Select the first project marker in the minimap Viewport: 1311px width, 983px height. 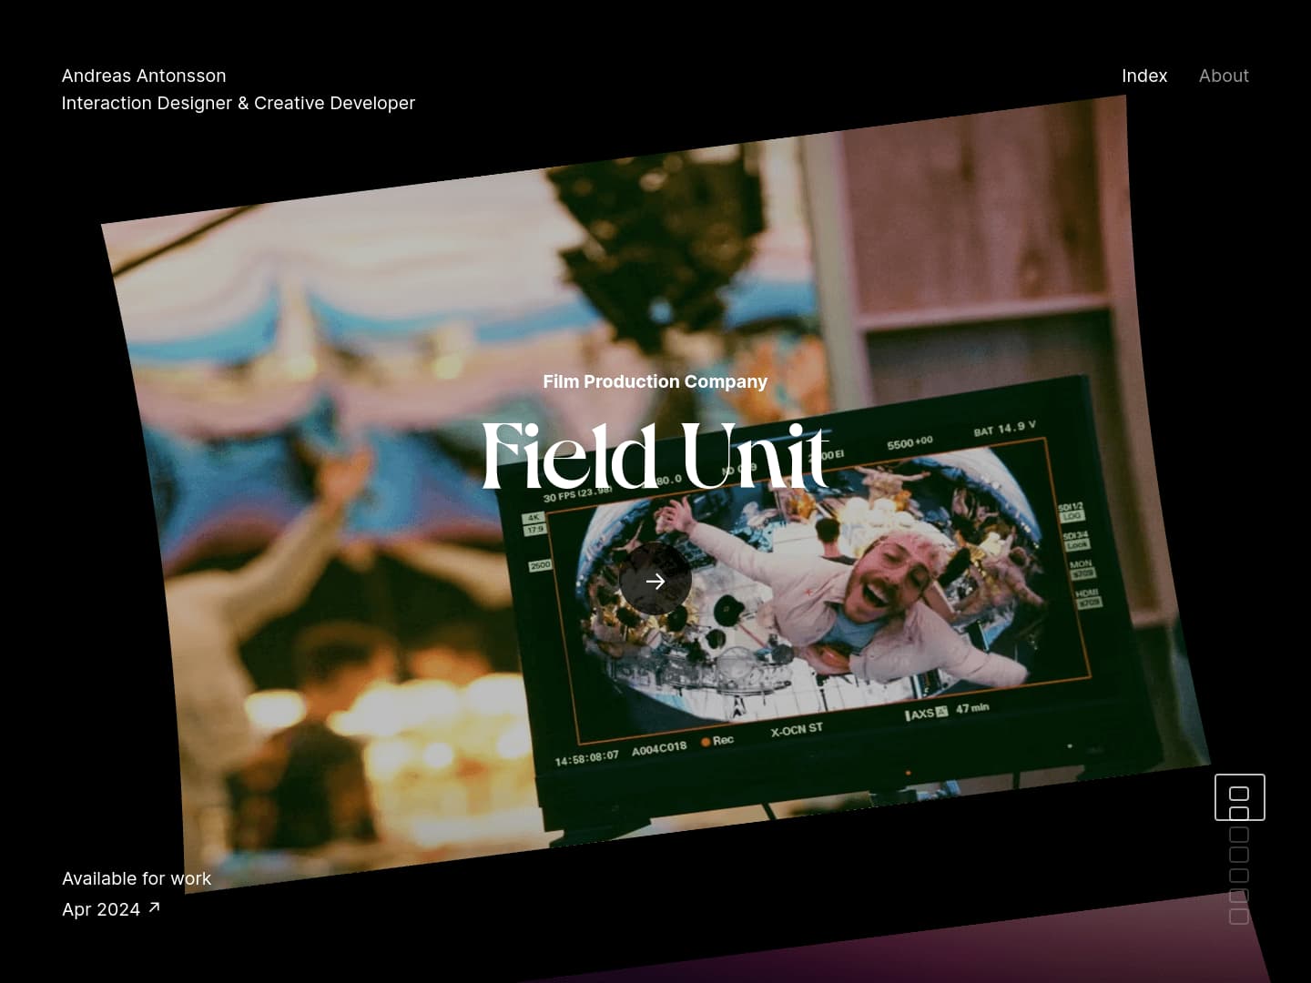coord(1239,794)
